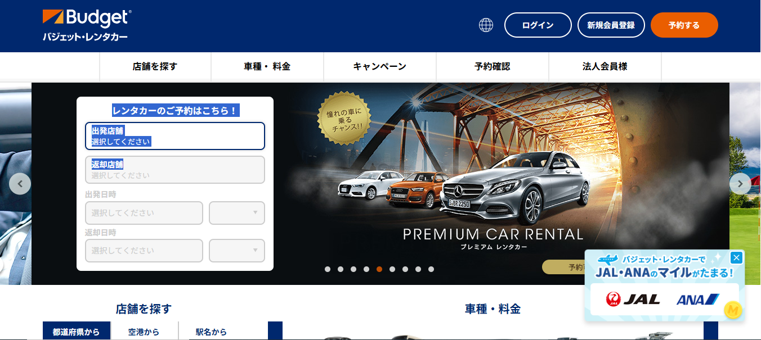This screenshot has height=340, width=761.
Task: Click the ANA logo in popup
Action: tap(698, 300)
